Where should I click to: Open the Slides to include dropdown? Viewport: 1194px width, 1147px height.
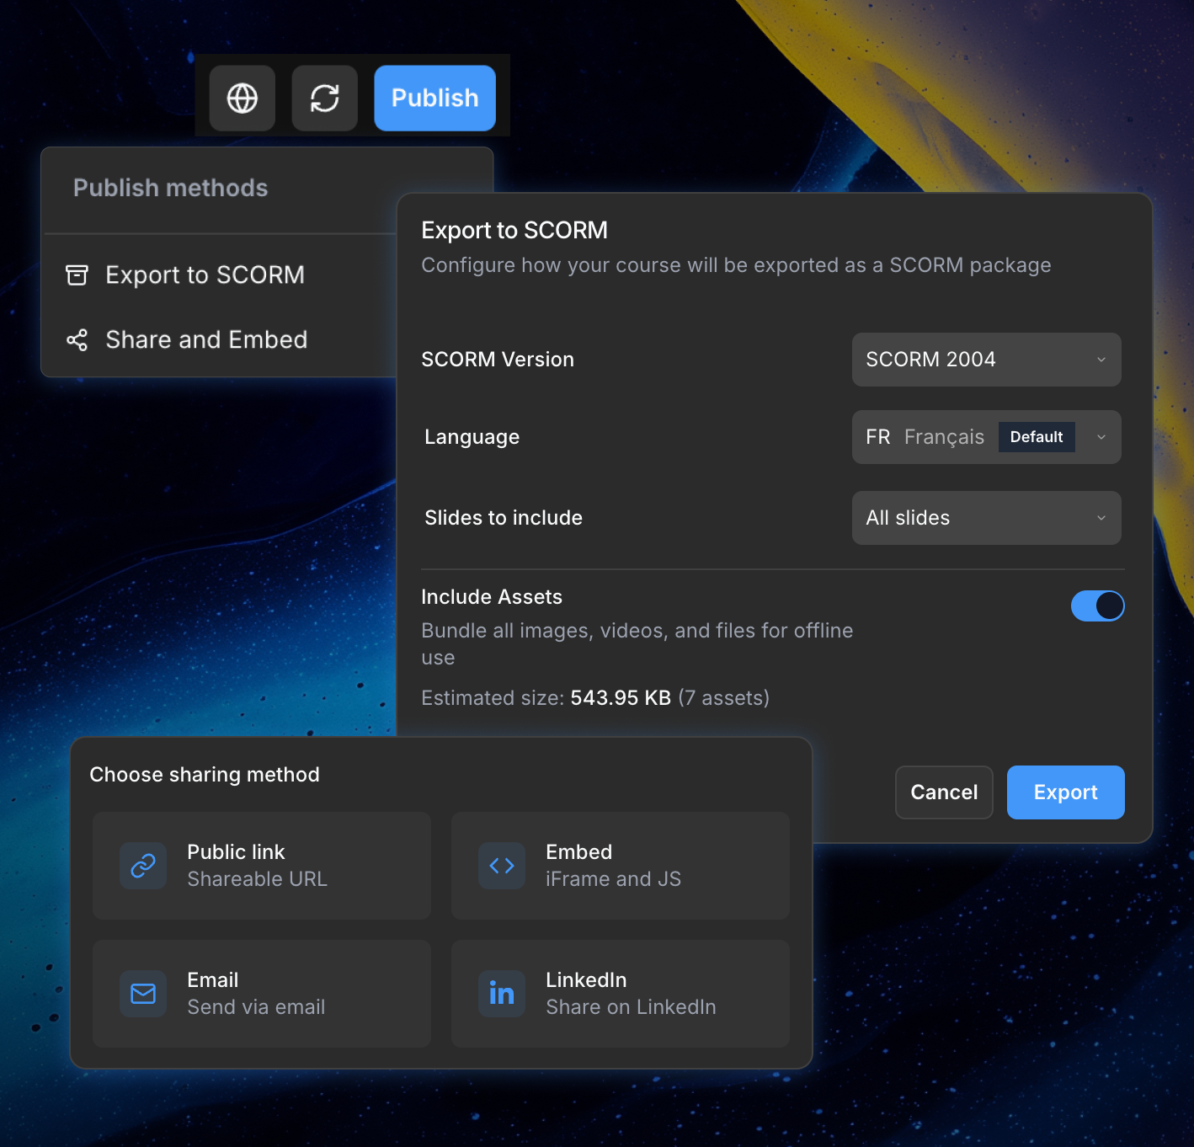pos(986,518)
